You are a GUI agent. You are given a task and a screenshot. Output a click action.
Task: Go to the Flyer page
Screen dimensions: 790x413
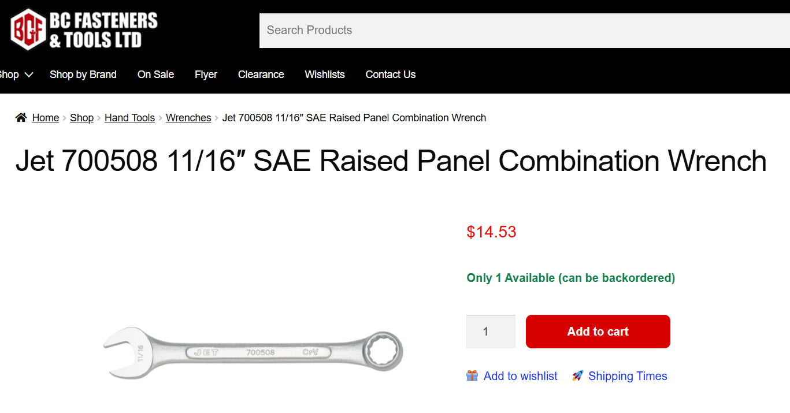206,75
